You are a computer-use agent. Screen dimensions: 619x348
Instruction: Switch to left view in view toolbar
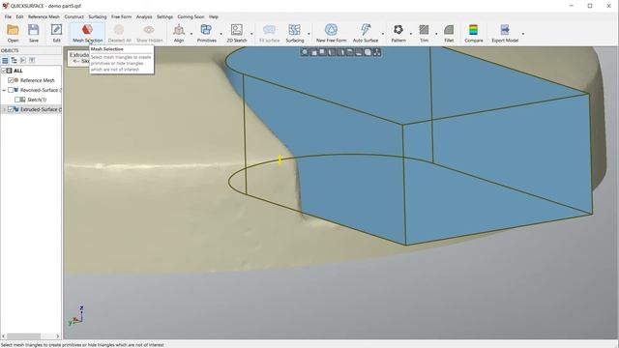coord(332,52)
